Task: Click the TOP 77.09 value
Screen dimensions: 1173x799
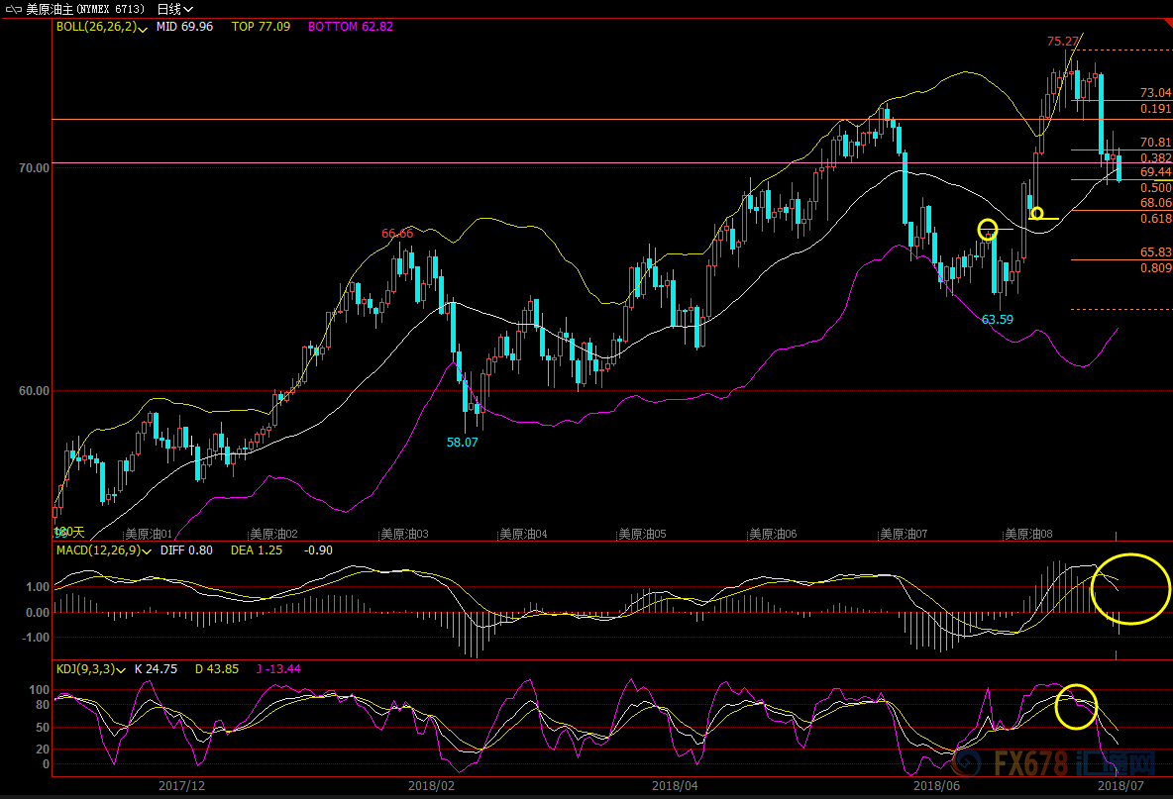Action: click(x=262, y=27)
